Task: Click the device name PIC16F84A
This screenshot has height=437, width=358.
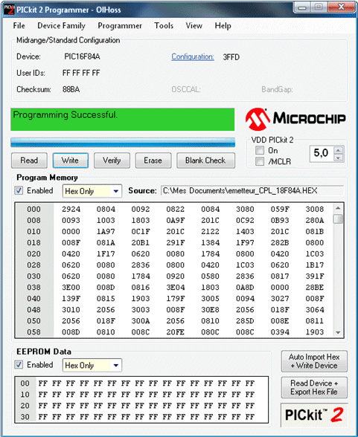Action: point(82,56)
